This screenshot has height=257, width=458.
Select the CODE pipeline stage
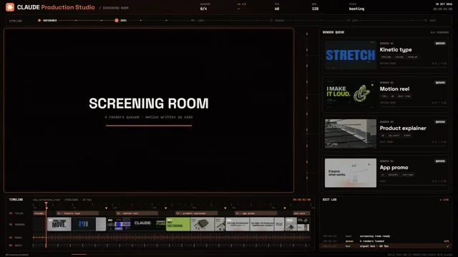[199, 21]
